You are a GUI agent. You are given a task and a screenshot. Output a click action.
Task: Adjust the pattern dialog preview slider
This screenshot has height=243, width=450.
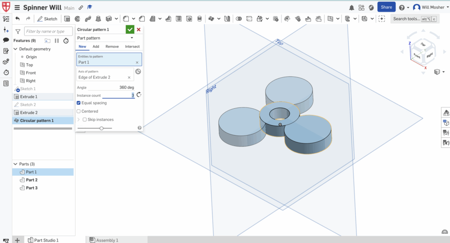[102, 128]
